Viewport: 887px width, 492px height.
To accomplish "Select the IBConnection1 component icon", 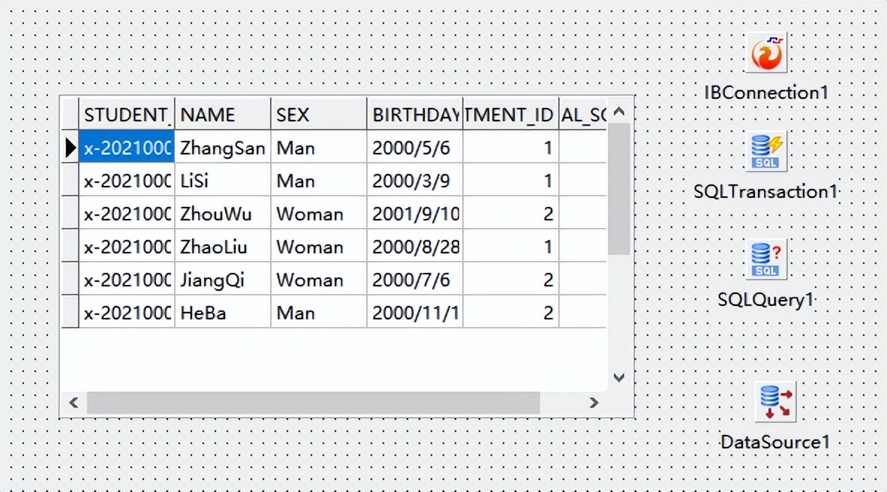I will coord(767,53).
